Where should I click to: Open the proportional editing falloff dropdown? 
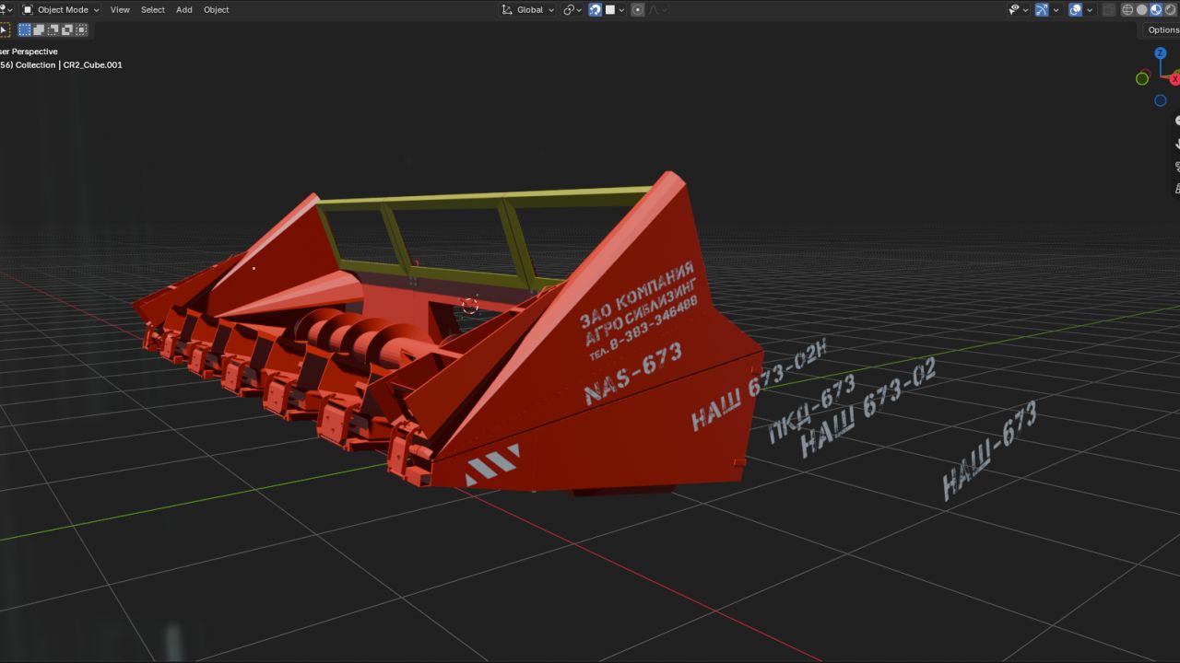[658, 9]
